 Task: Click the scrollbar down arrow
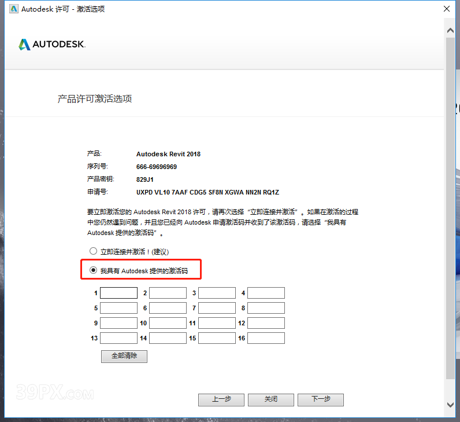click(x=450, y=405)
